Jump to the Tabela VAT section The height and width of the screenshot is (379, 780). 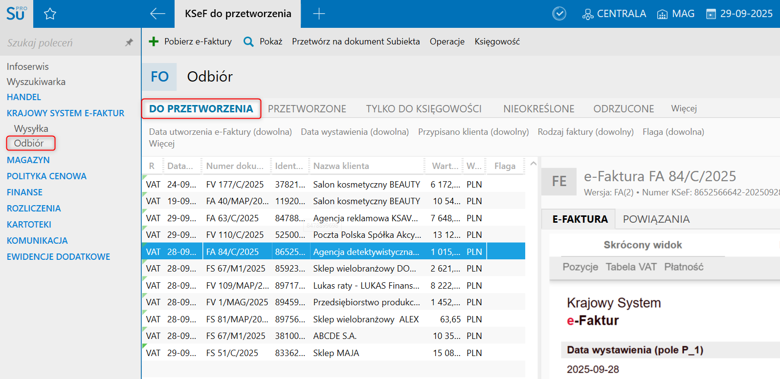click(x=631, y=267)
